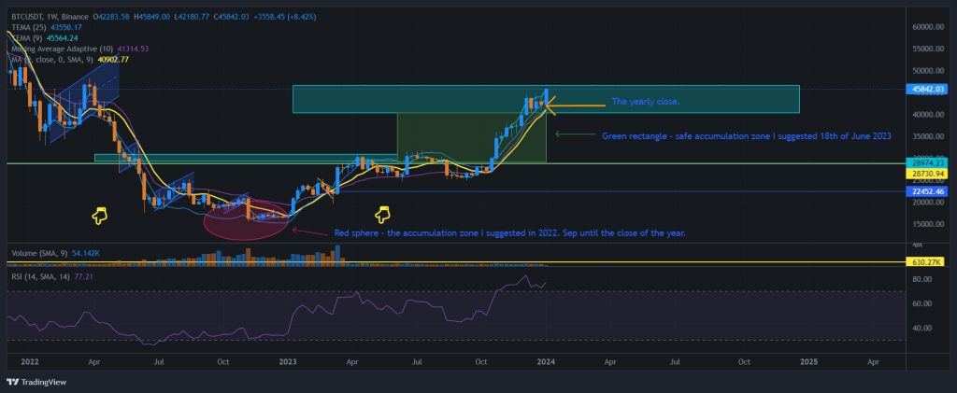Click the Volume (SMA, 9) indicator legend
This screenshot has width=957, height=393.
click(40, 253)
